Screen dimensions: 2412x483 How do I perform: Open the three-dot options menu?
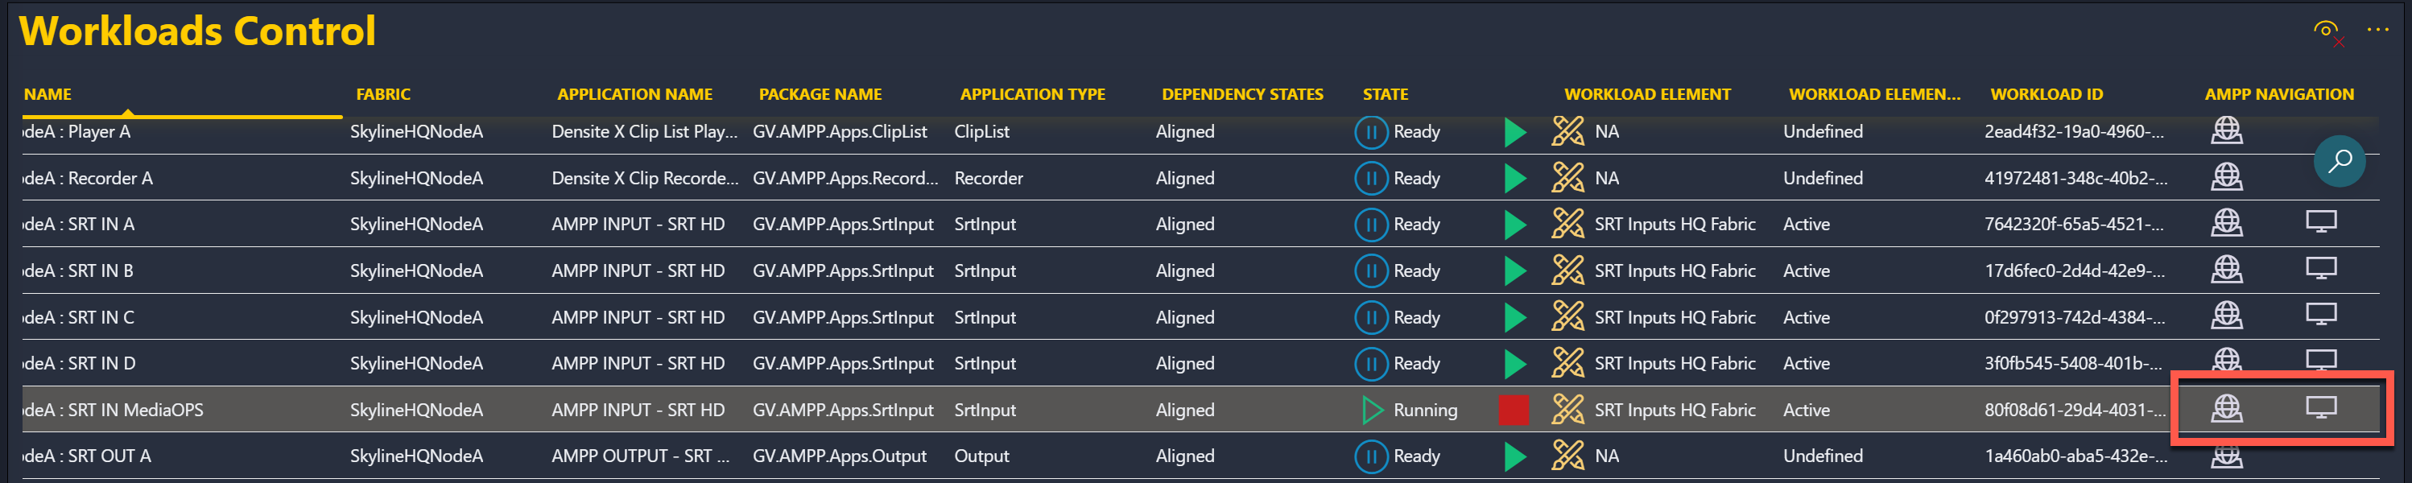click(2377, 29)
